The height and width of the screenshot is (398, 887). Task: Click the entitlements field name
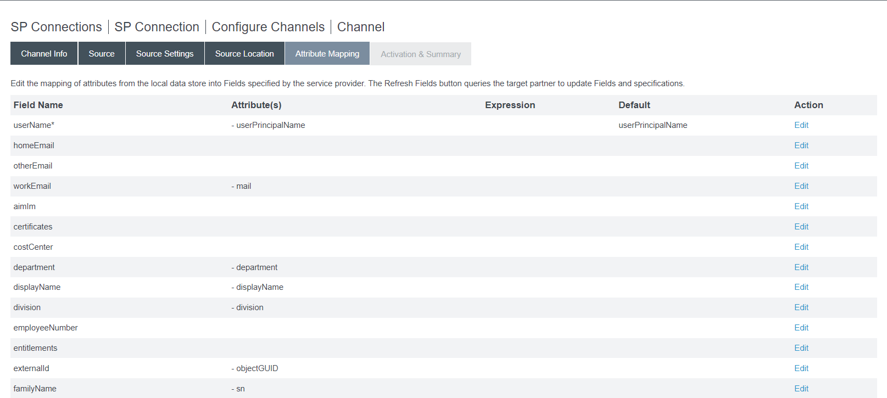click(35, 348)
